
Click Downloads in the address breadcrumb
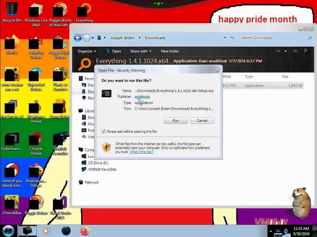click(155, 38)
